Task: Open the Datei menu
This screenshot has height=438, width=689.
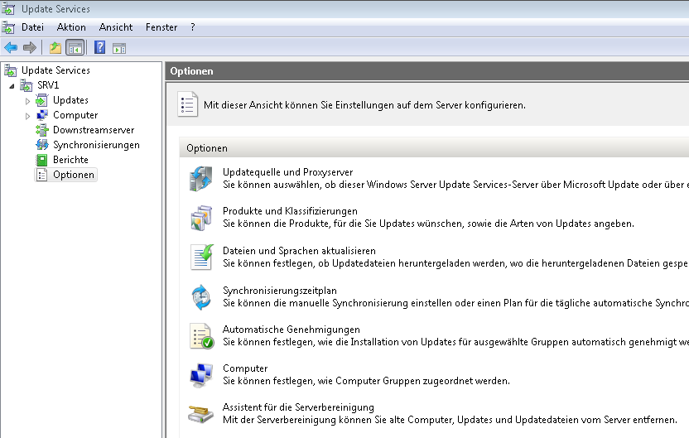Action: point(32,27)
